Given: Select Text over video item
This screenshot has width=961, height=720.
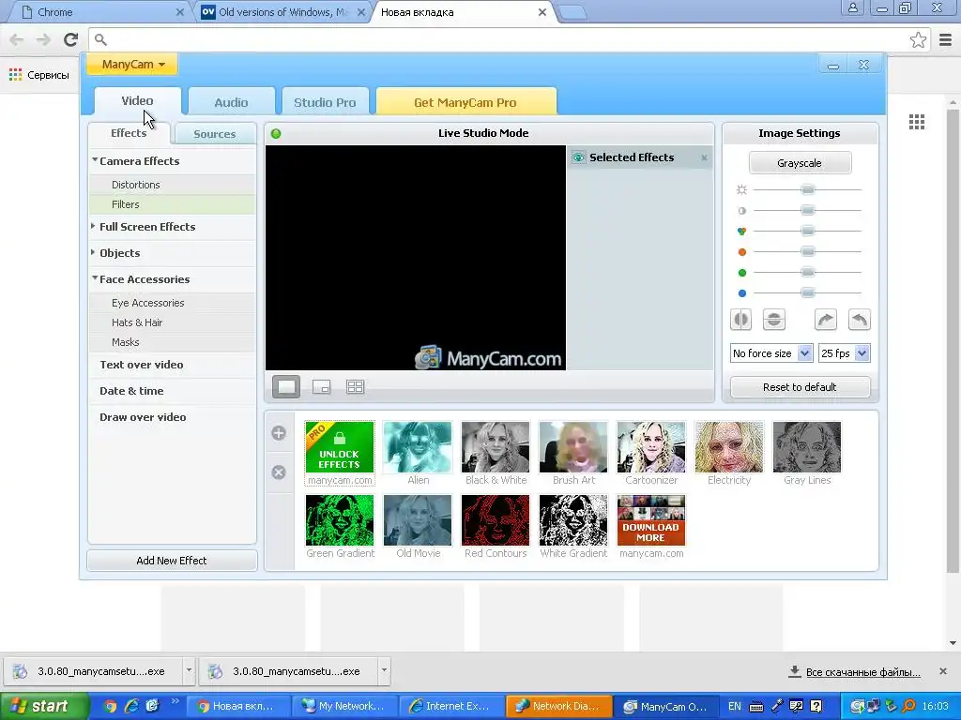Looking at the screenshot, I should (142, 365).
